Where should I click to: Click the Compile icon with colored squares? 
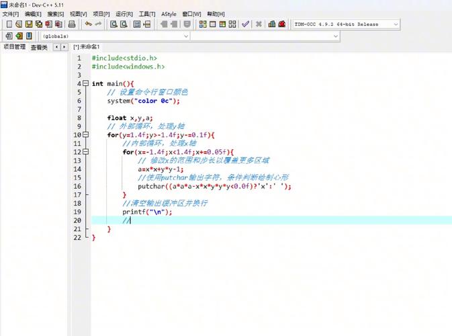coord(203,24)
